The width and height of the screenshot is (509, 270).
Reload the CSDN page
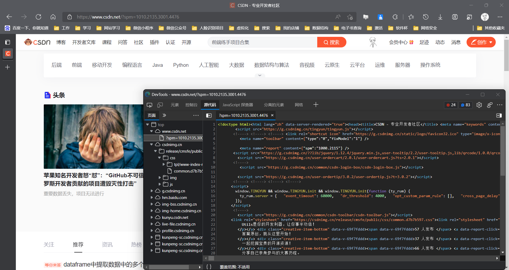38,17
